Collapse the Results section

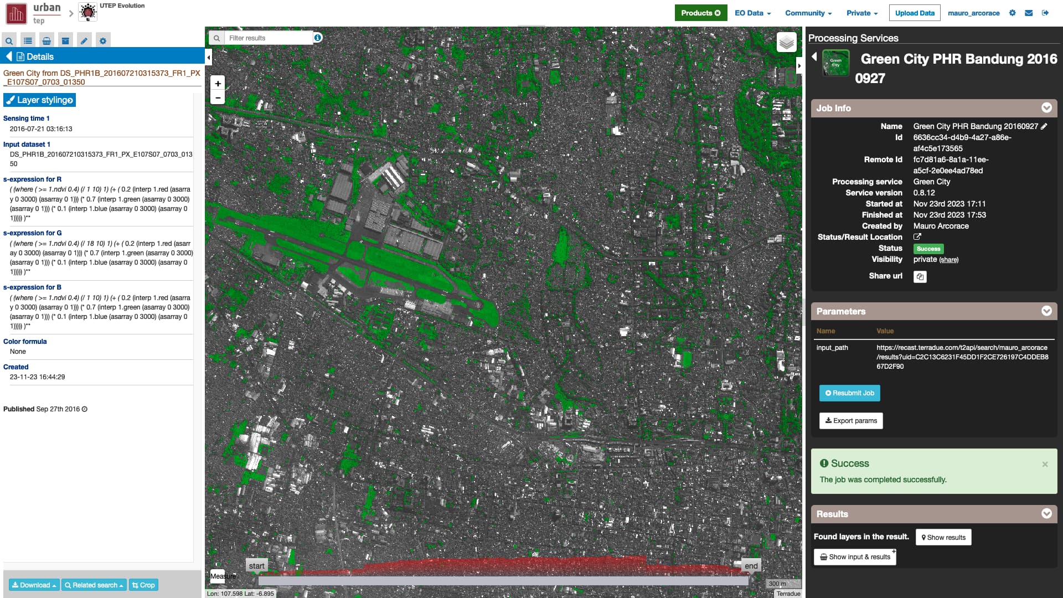pos(1046,514)
